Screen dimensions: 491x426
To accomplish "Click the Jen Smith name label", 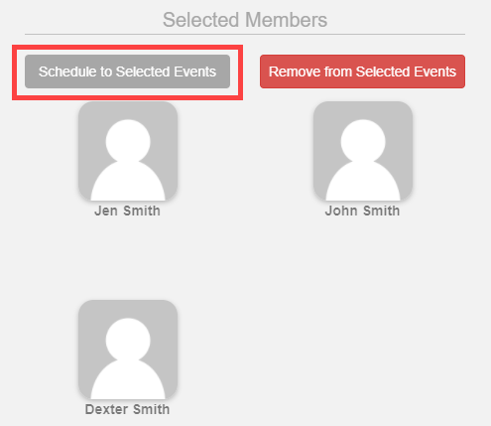I will pos(127,211).
